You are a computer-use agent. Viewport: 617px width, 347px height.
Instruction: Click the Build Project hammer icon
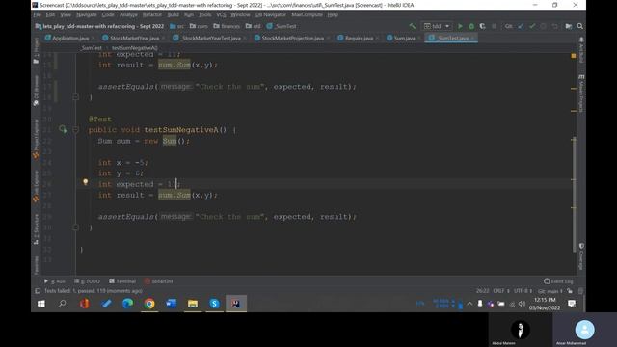413,26
